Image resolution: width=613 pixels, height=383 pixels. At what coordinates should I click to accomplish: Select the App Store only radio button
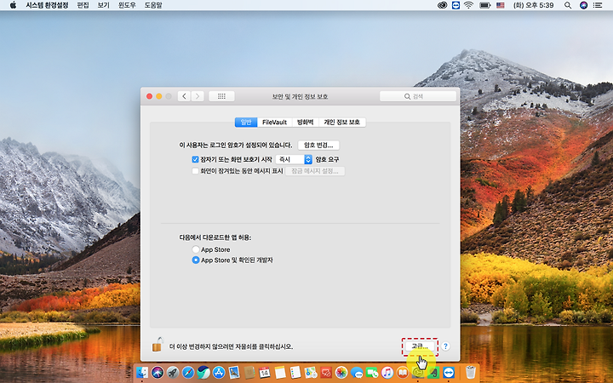click(x=196, y=249)
